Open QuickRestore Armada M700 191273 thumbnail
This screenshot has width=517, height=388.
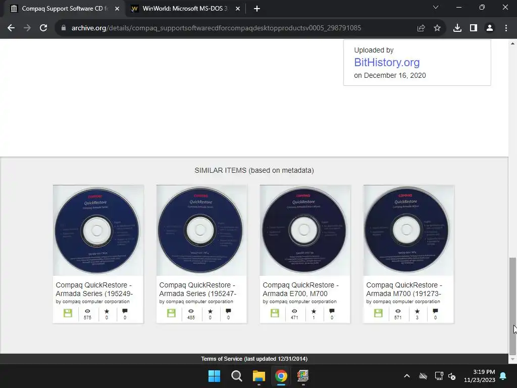click(x=408, y=230)
